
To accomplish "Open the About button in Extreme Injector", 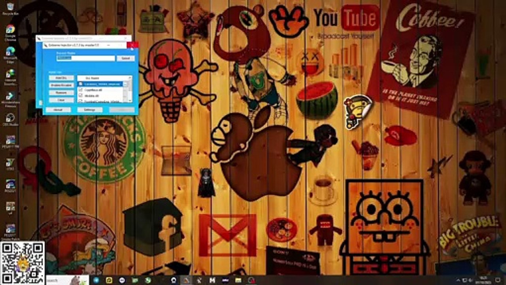I will [58, 110].
